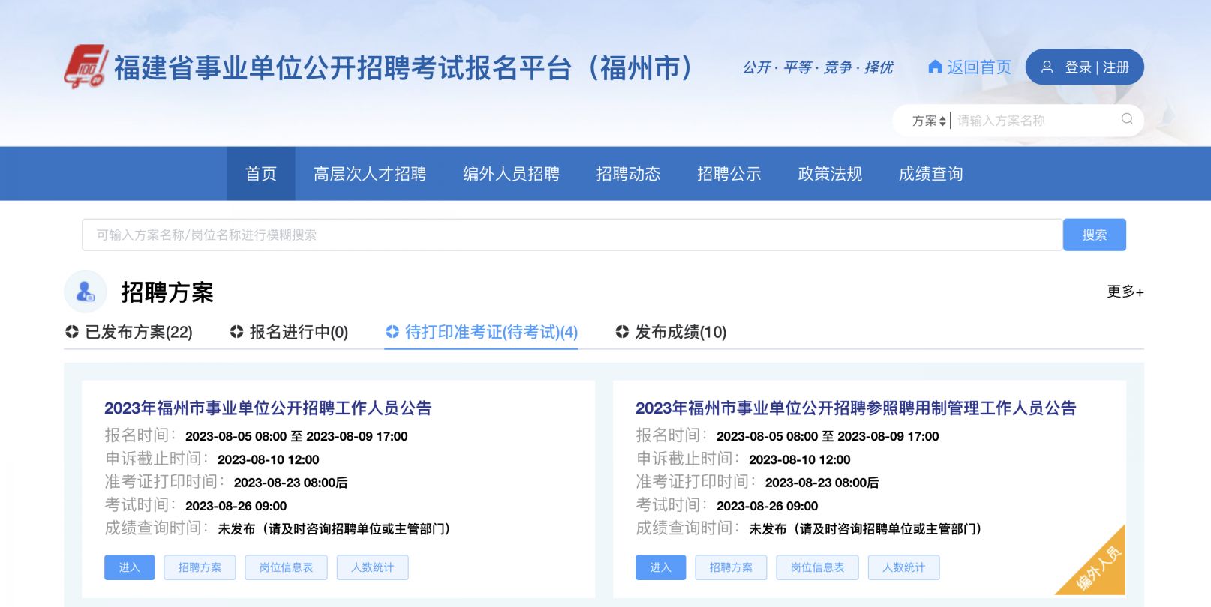Click the red F100 platform logo

pyautogui.click(x=86, y=67)
